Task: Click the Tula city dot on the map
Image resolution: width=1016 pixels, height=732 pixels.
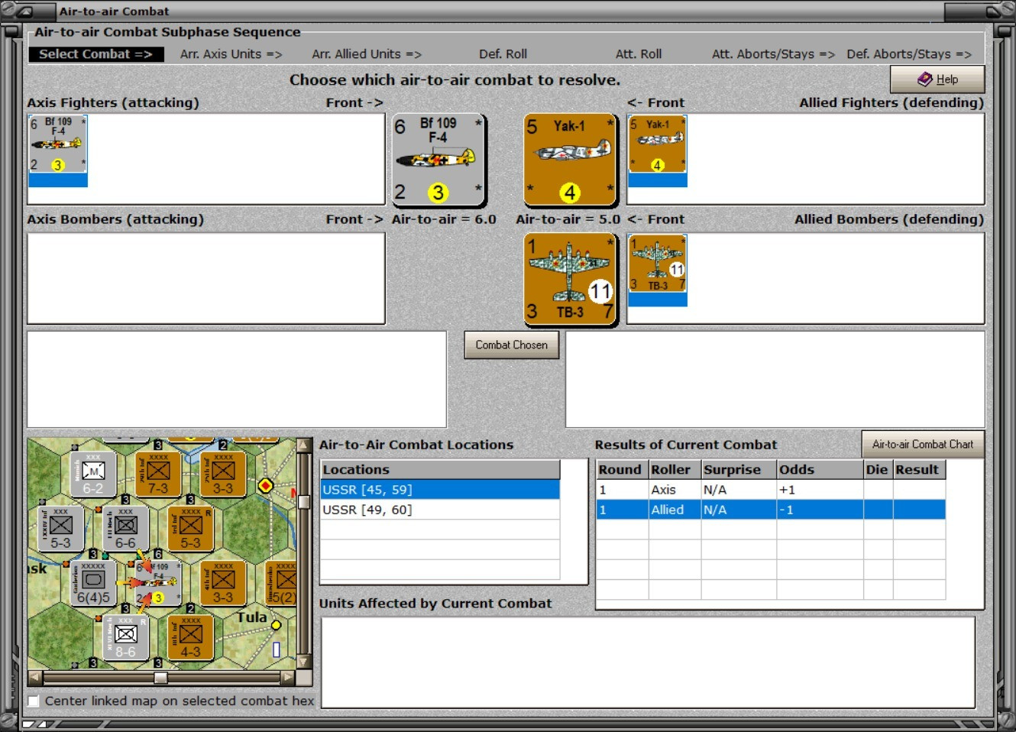Action: (276, 625)
